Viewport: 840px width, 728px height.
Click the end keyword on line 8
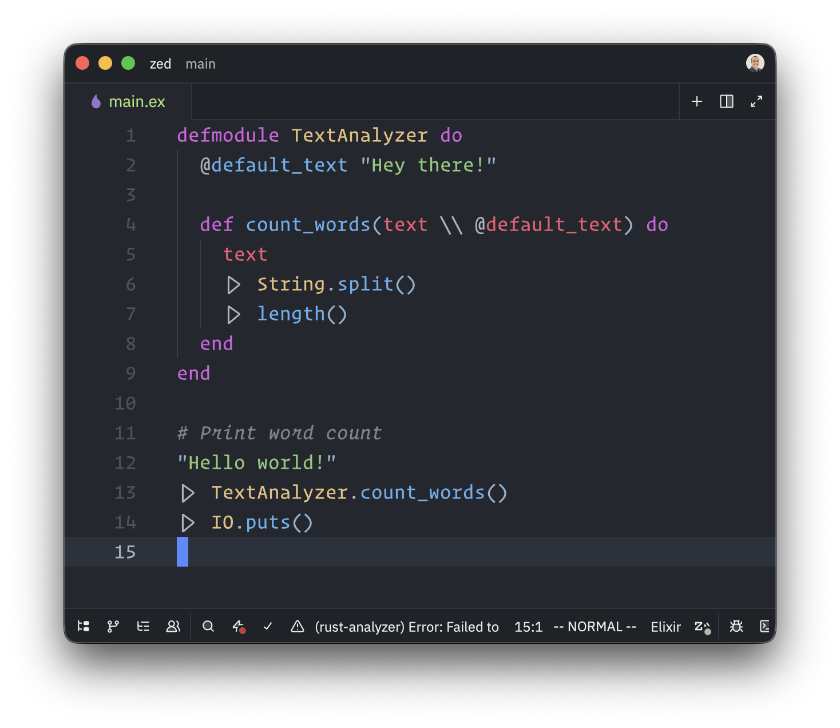pos(216,343)
